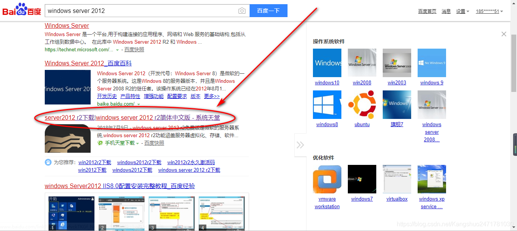This screenshot has height=231, width=517.
Task: Open 百度首页 link in header
Action: (x=427, y=11)
